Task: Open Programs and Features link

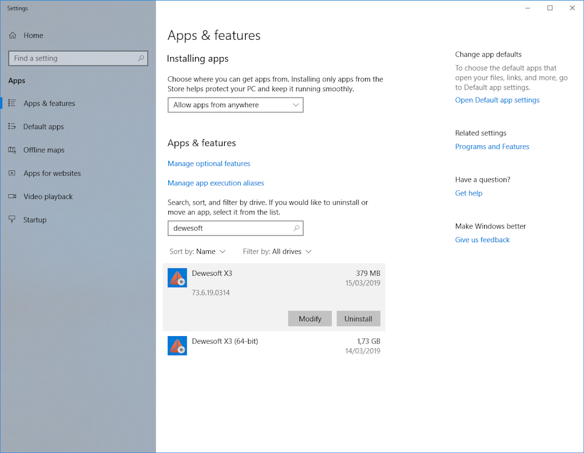Action: (x=492, y=146)
